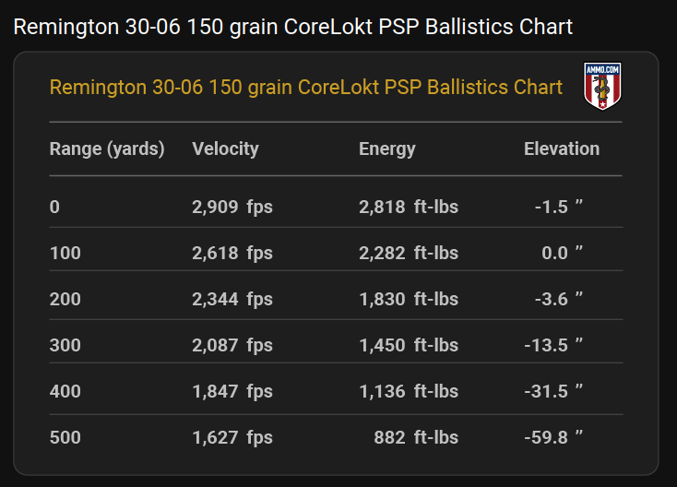
Task: Select the Elevation column header
Action: tap(562, 148)
